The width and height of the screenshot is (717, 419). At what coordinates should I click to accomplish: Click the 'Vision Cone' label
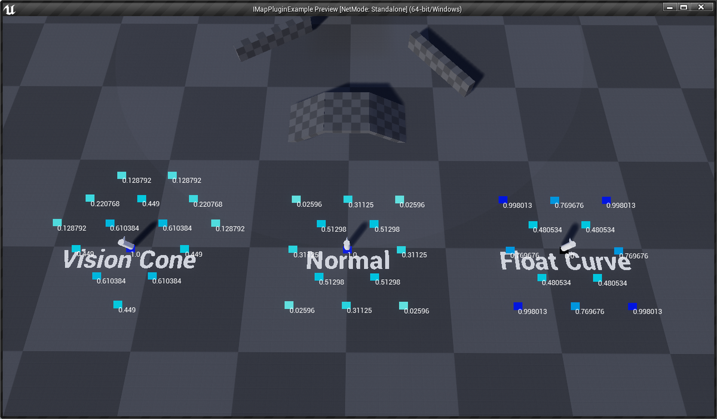pos(129,261)
